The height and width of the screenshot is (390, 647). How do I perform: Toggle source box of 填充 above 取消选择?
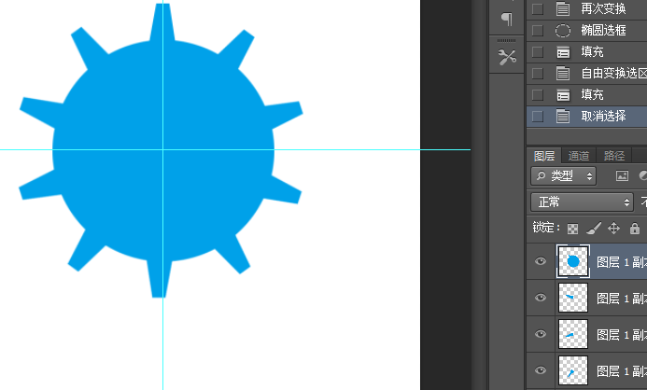(537, 95)
